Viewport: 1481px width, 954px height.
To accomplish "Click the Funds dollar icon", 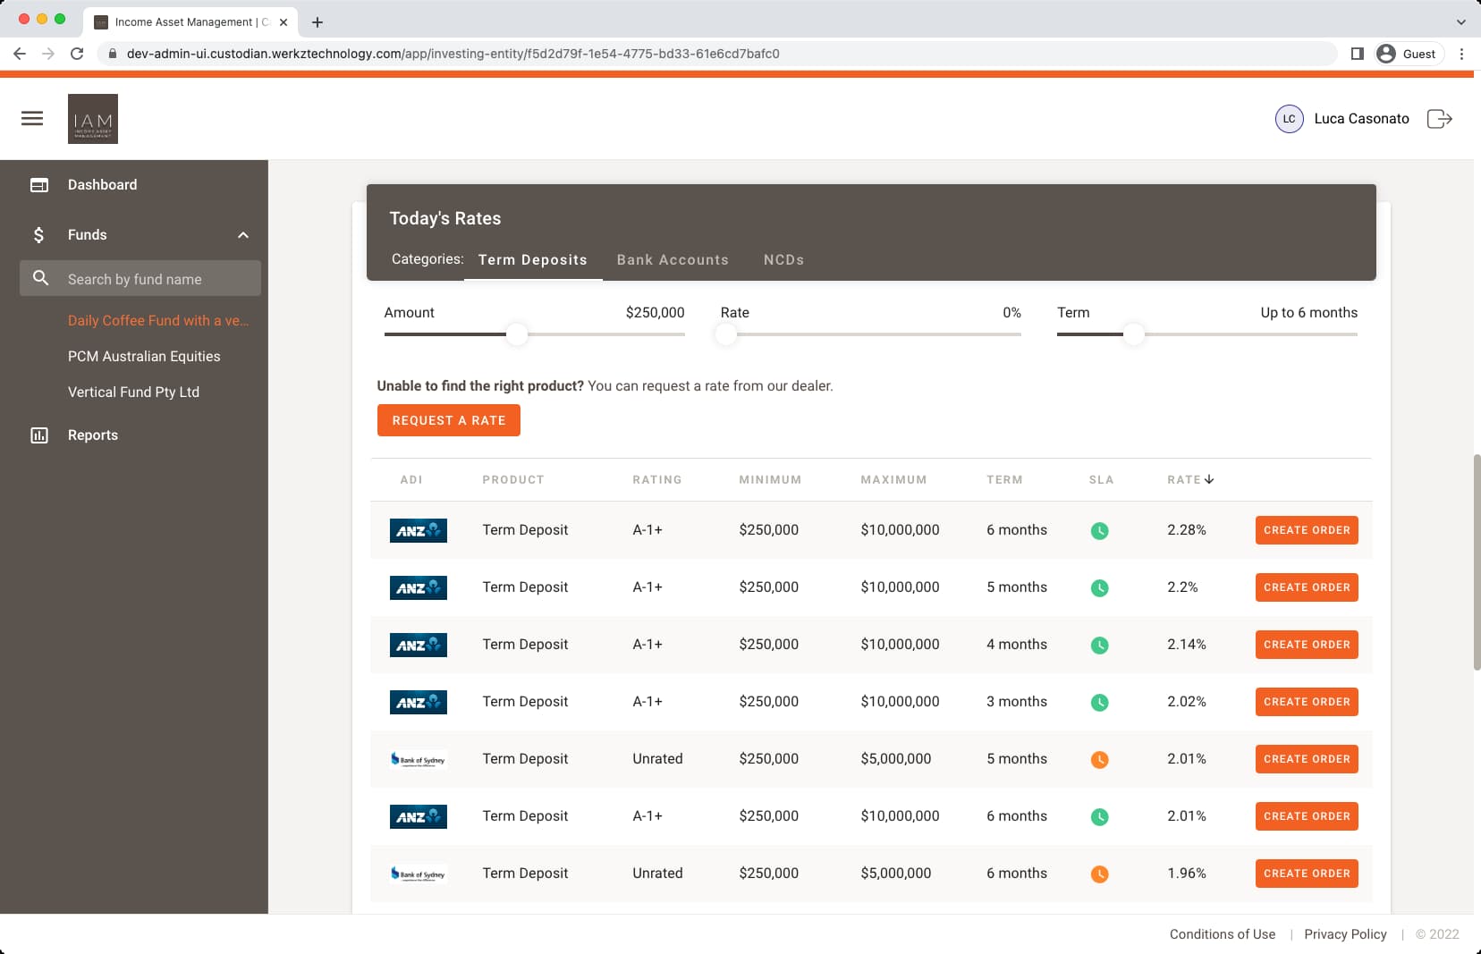I will [x=38, y=234].
